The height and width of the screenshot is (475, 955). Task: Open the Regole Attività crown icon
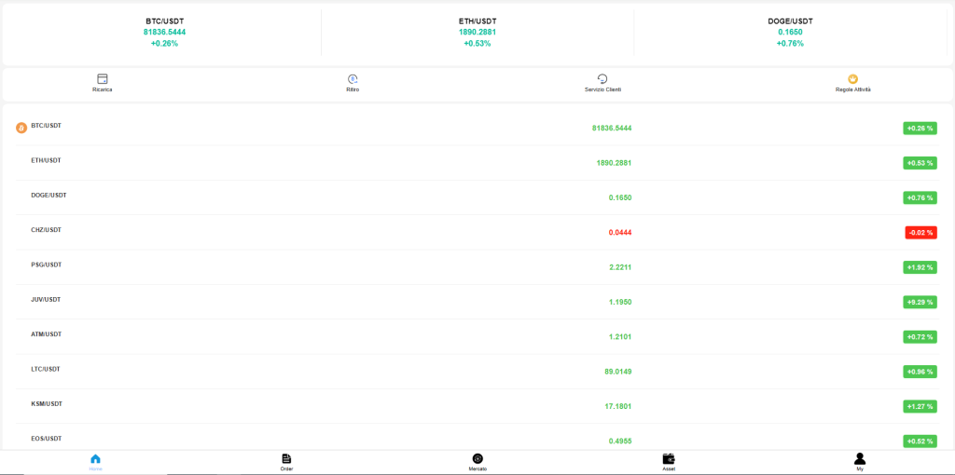pos(853,79)
